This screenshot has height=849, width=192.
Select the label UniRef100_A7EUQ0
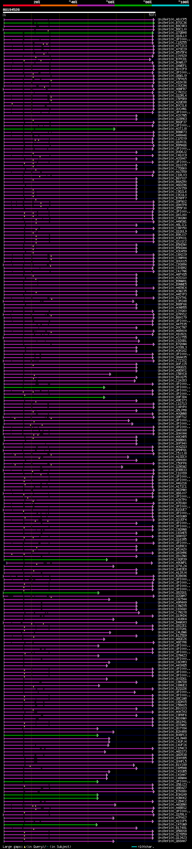(x=172, y=503)
